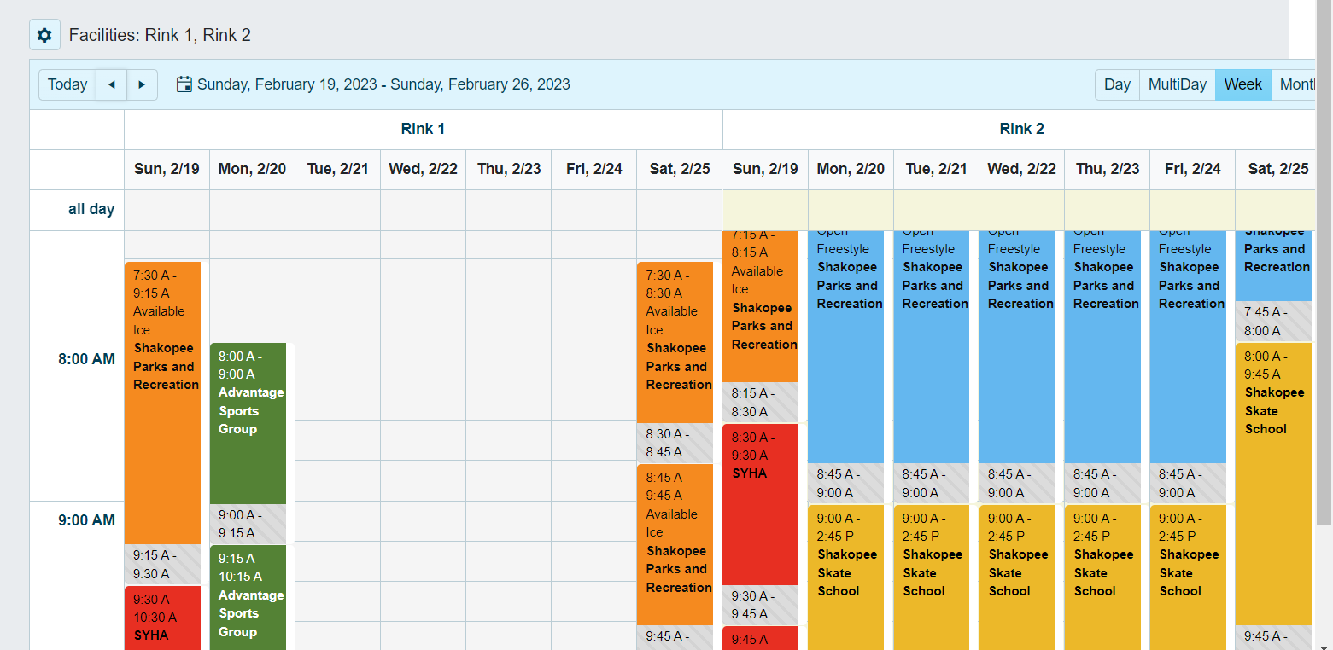
Task: Open Rink 2 Friday Shakopee Skate School 9:00 A
Action: (1187, 577)
